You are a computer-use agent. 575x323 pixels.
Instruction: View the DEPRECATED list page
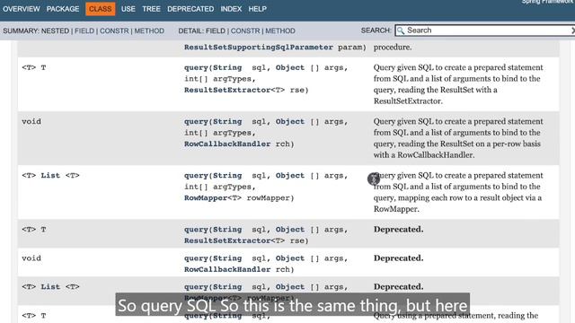190,9
